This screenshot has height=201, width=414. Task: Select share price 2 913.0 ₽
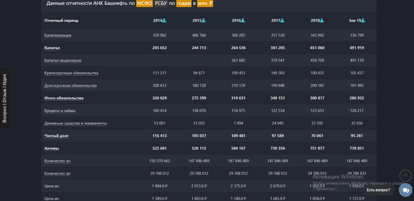pyautogui.click(x=199, y=186)
